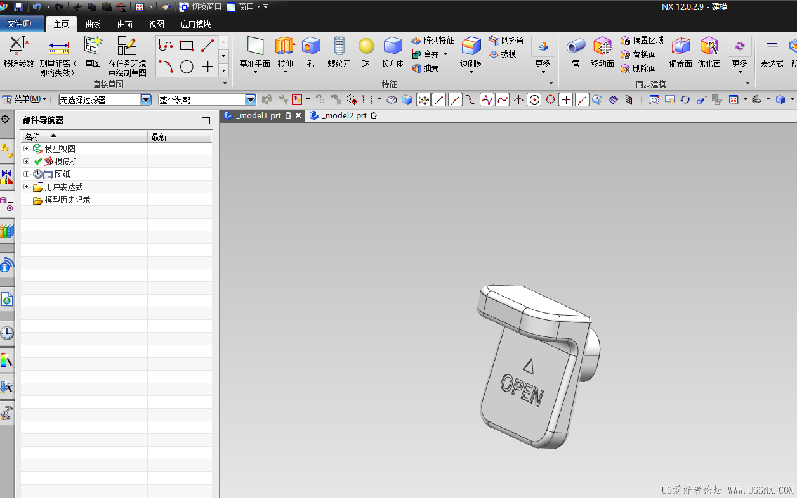Image resolution: width=797 pixels, height=498 pixels.
Task: Open the 整个装配 scope dropdown
Action: (x=250, y=99)
